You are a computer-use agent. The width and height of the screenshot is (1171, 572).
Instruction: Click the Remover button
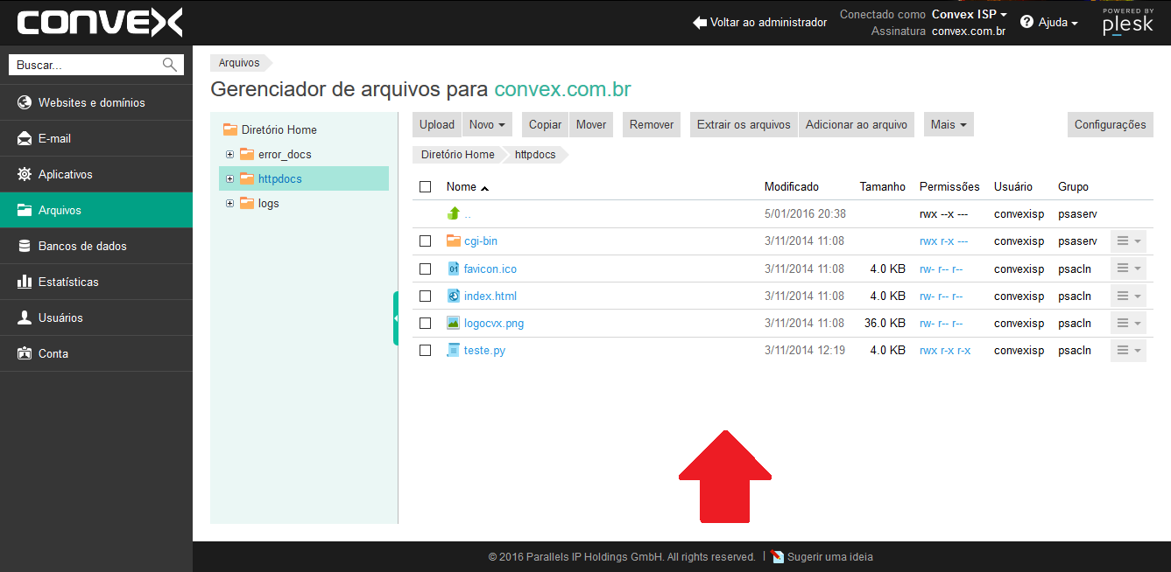tap(652, 124)
